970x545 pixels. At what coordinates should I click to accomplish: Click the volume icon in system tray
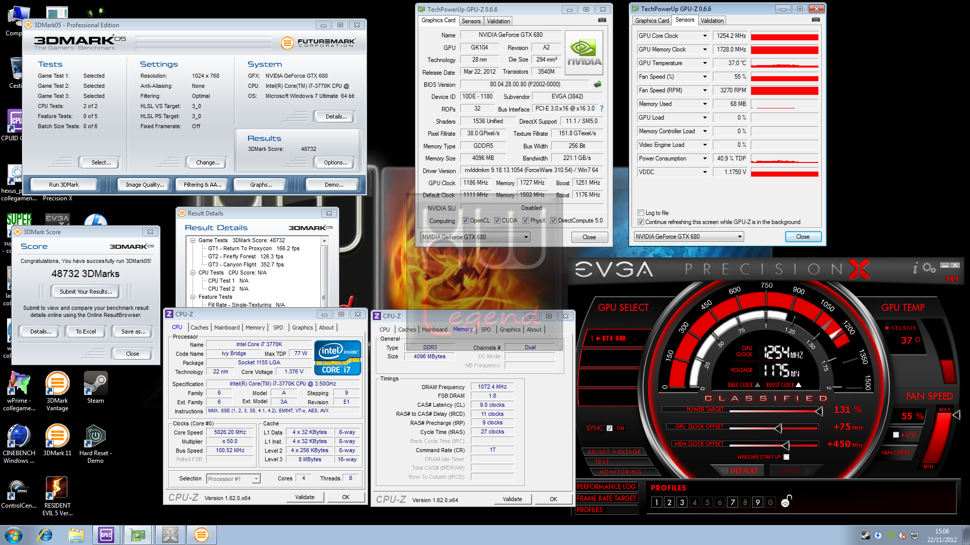coord(902,535)
